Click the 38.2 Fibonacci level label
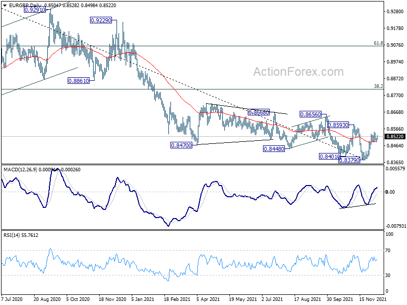 pos(379,86)
